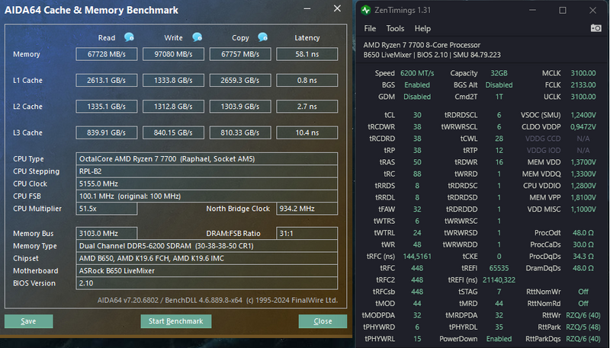
Task: Click L1 Cache Read value 2613.1 GB/s
Action: [x=107, y=81]
